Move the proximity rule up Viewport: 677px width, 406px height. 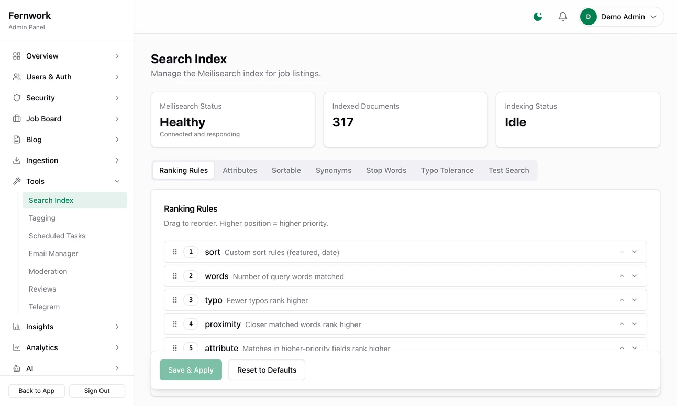point(622,324)
